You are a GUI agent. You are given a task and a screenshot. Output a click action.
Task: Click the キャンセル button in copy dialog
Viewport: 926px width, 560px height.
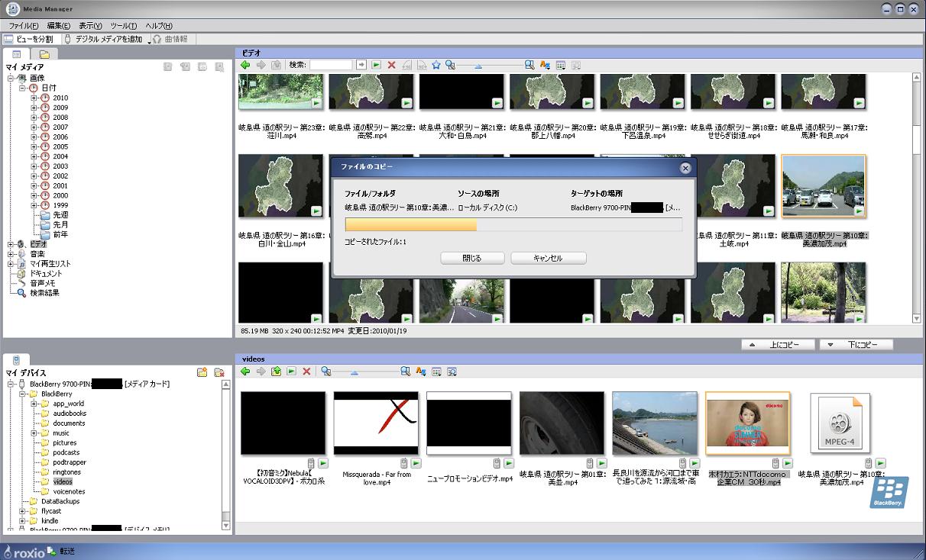click(548, 259)
